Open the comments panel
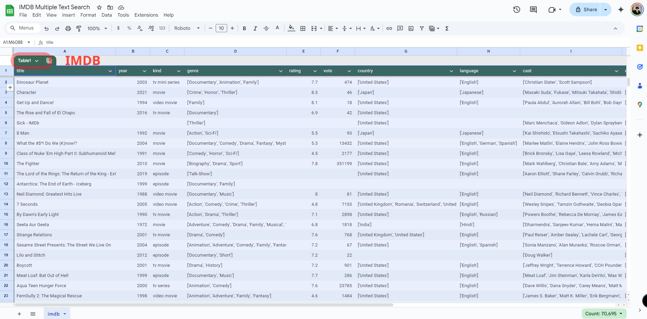647x319 pixels. (x=533, y=9)
